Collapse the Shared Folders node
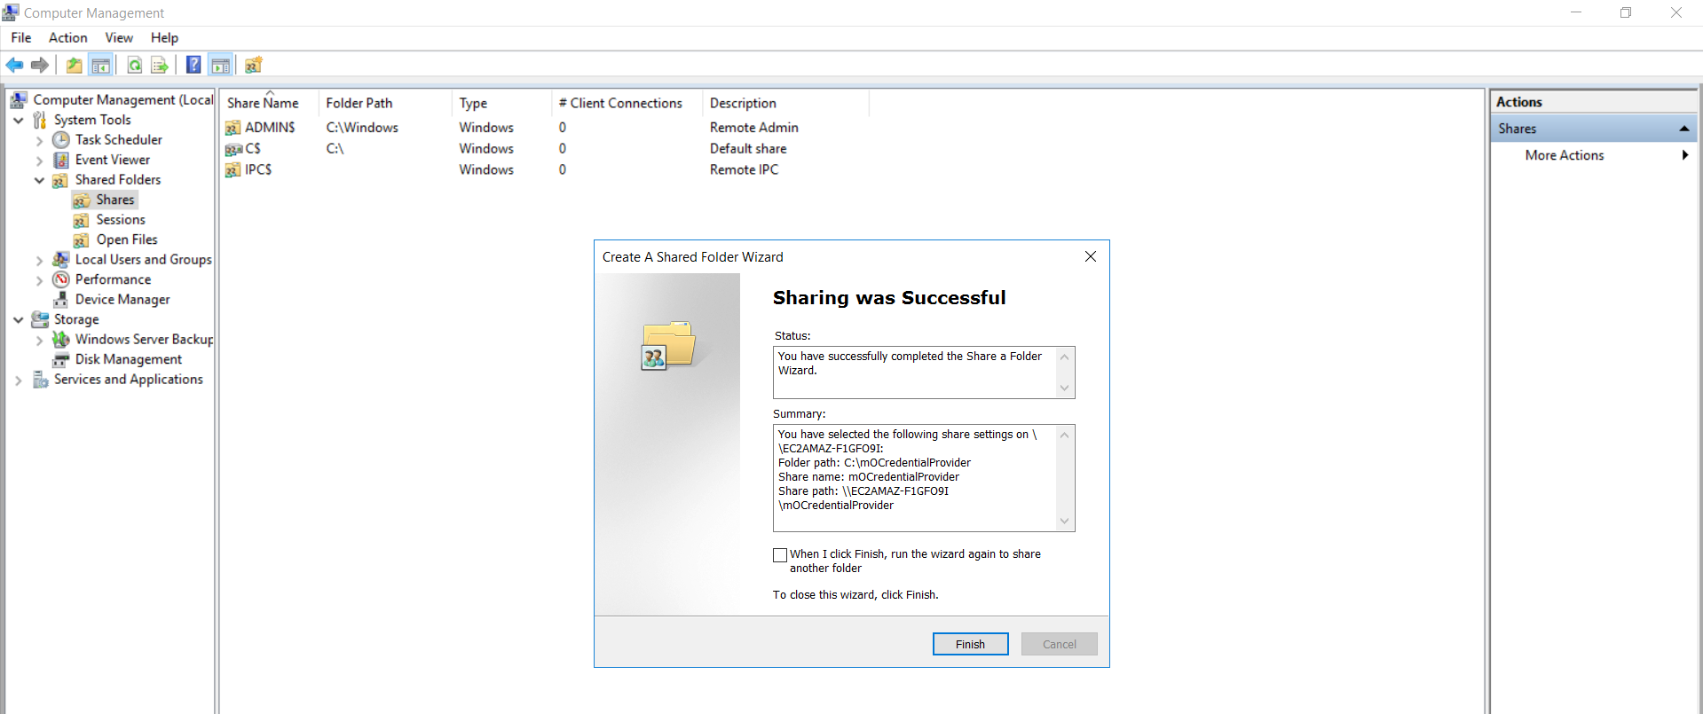 point(39,180)
